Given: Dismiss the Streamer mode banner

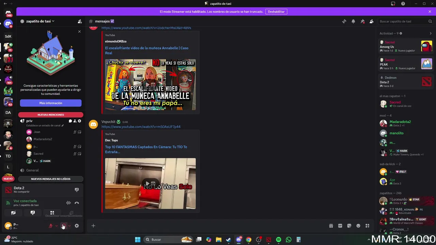Looking at the screenshot, I should pos(430,12).
